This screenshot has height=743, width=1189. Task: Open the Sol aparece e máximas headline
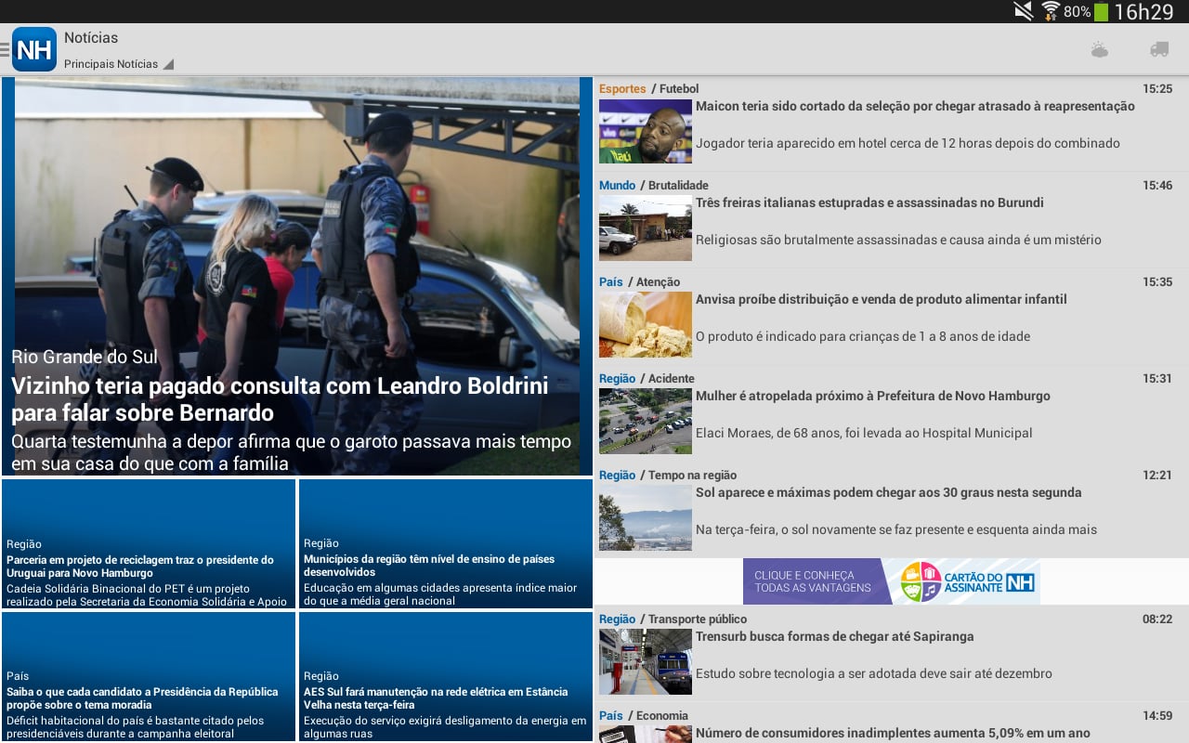click(889, 493)
